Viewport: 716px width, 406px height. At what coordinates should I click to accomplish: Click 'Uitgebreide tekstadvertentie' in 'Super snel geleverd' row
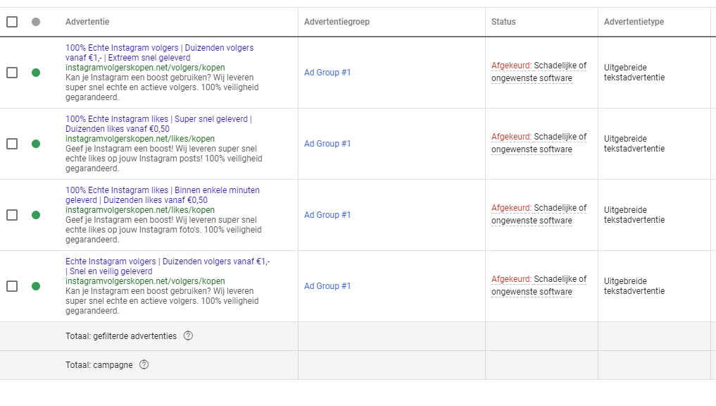click(x=634, y=144)
